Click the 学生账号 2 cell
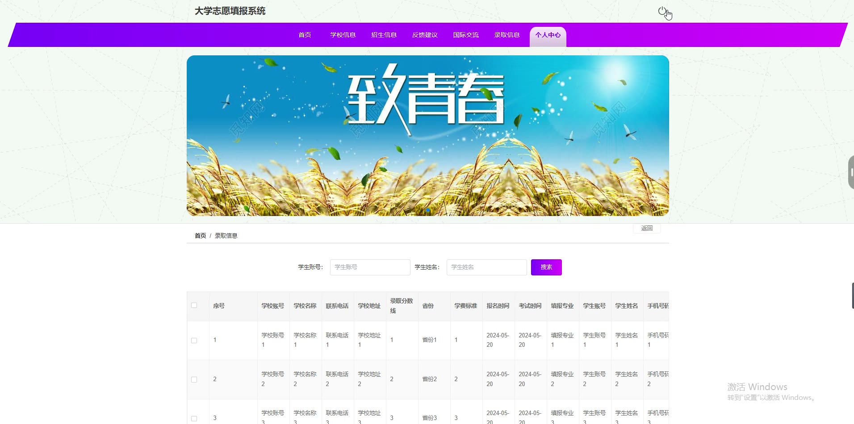Viewport: 854px width, 424px height. 594,379
